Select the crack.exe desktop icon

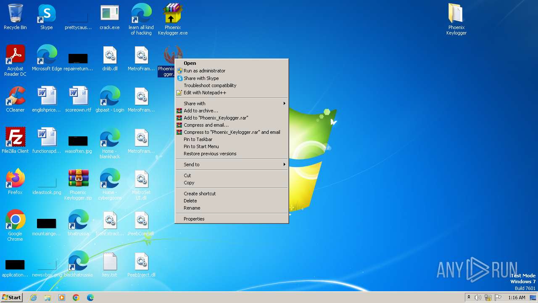click(x=110, y=17)
